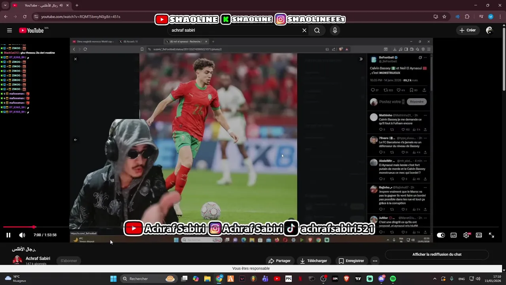
Task: Toggle autoplay switch in player
Action: tap(441, 235)
